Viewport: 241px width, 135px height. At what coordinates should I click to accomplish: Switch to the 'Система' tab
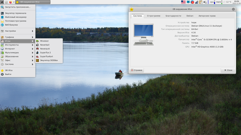click(137, 16)
